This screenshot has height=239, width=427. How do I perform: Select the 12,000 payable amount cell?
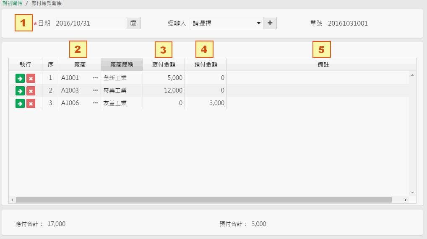pos(164,90)
